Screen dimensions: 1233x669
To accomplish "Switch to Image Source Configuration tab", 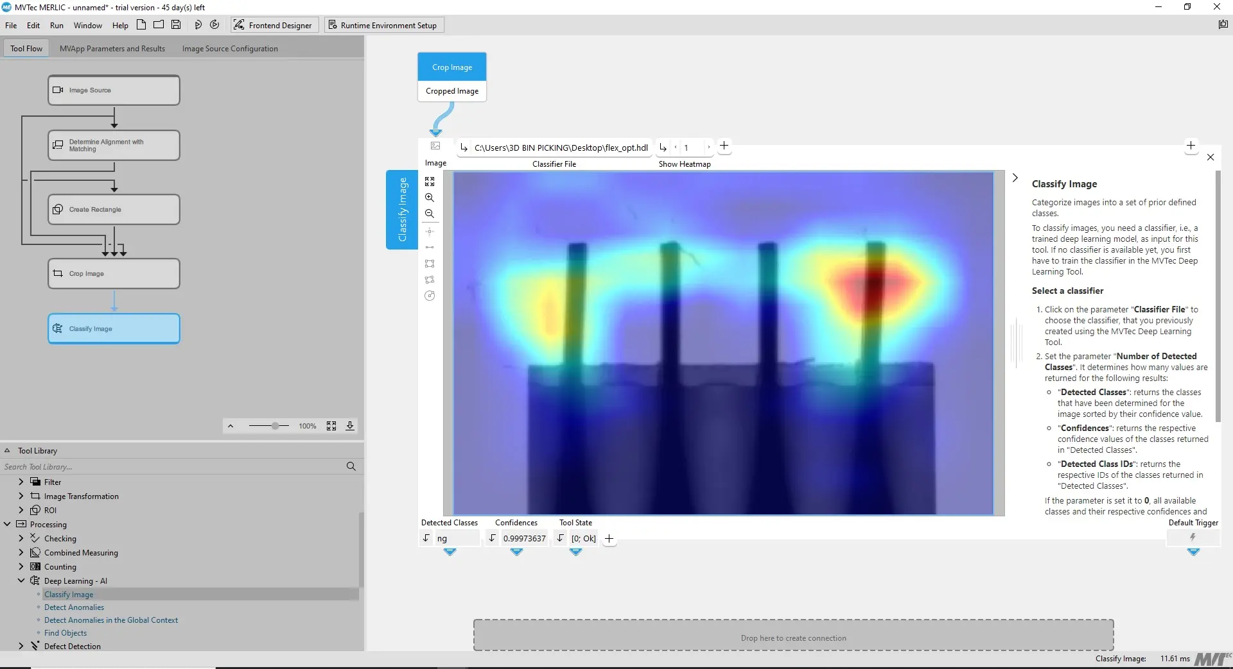I will [x=230, y=49].
